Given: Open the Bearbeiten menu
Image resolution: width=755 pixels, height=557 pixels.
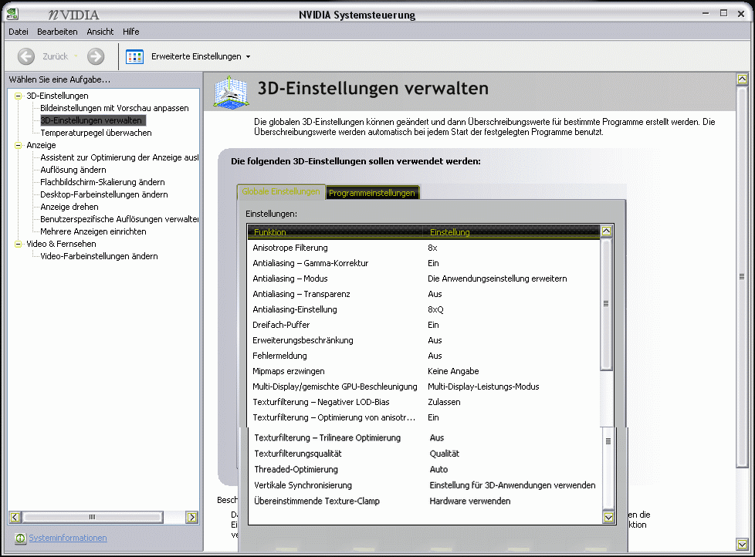Looking at the screenshot, I should [57, 32].
